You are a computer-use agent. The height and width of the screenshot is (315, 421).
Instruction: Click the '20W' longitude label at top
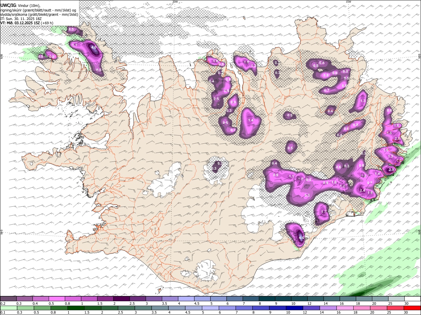pos(175,2)
